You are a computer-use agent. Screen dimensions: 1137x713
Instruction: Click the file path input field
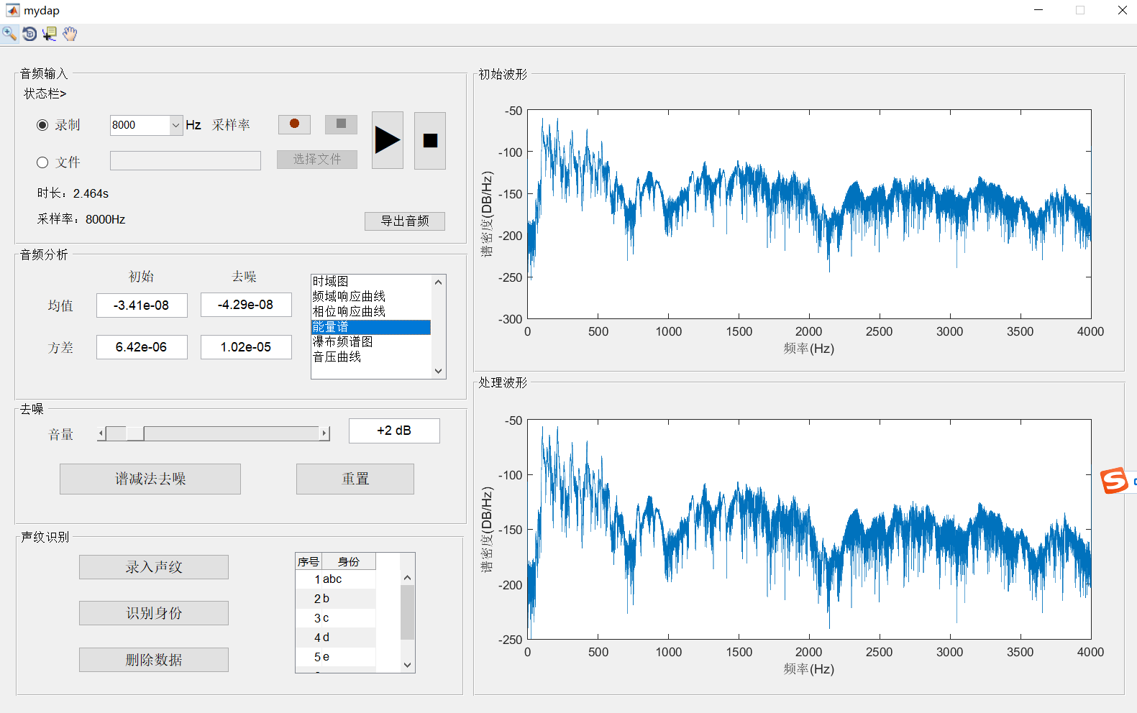186,160
